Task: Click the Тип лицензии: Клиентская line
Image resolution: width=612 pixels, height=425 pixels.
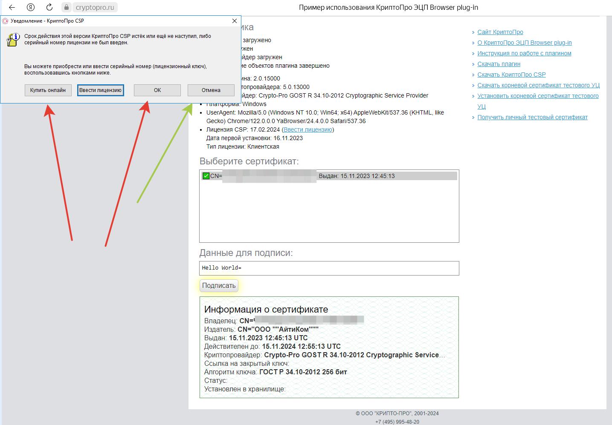Action: point(243,146)
